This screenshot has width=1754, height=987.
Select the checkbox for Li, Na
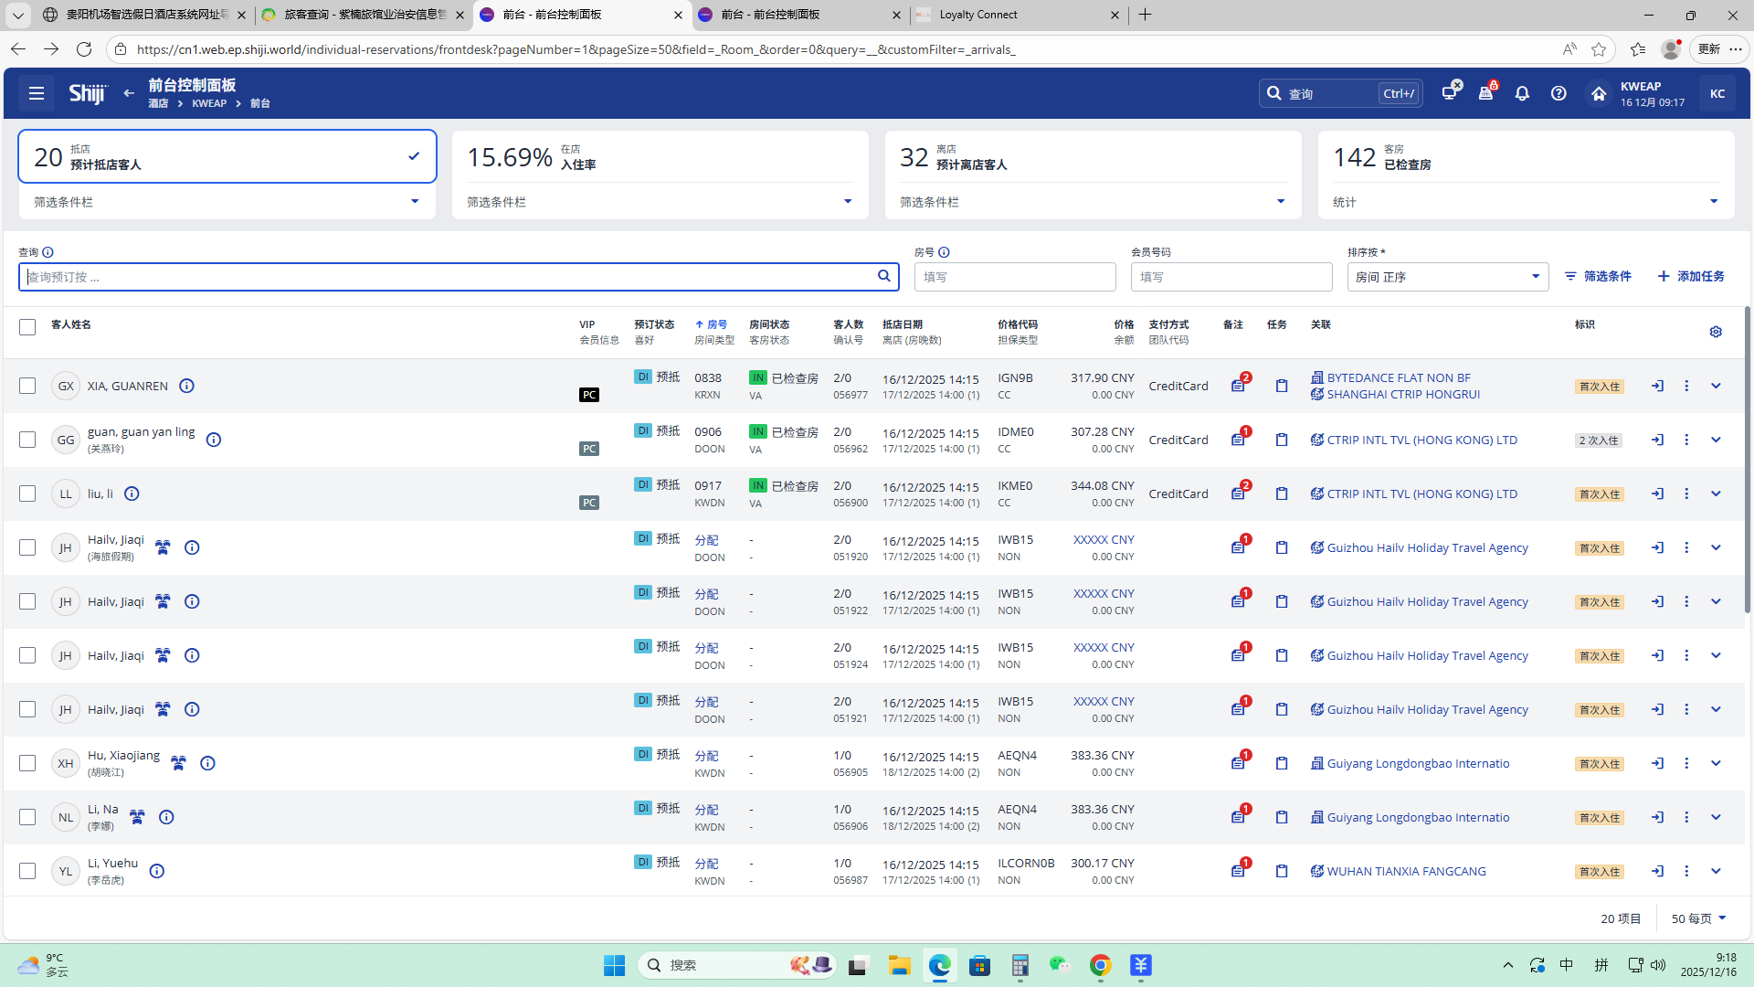click(27, 817)
